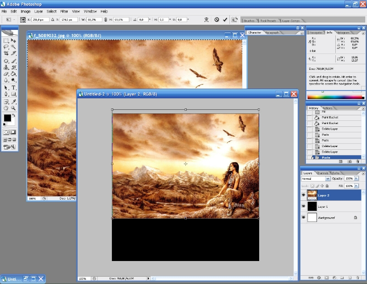Commit transform with checkmark icon
This screenshot has height=284, width=367.
coord(225,20)
